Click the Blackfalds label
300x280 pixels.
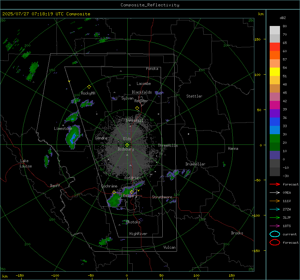pyautogui.click(x=142, y=92)
